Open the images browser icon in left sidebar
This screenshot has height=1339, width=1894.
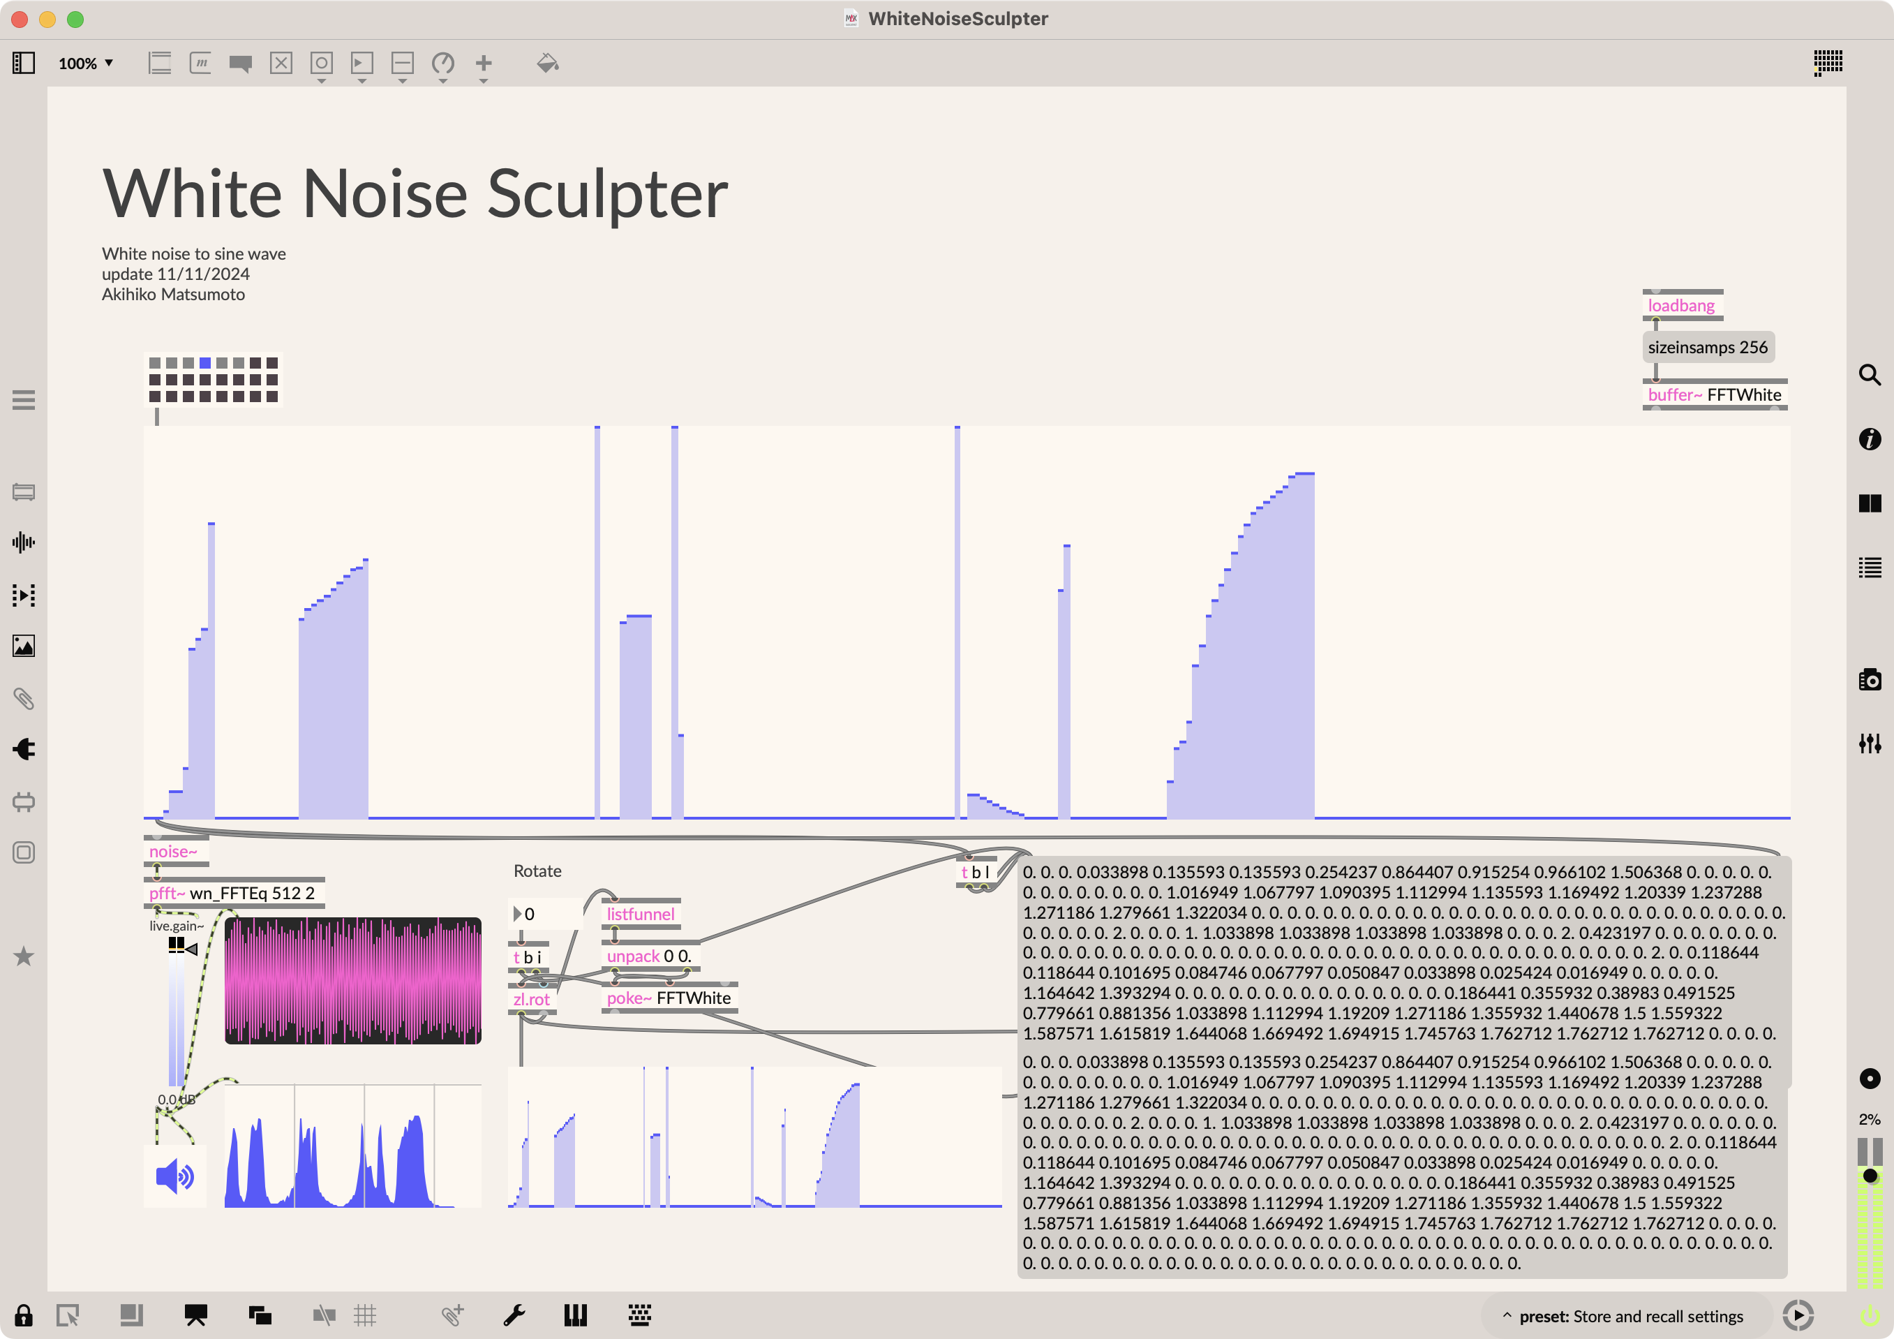23,646
